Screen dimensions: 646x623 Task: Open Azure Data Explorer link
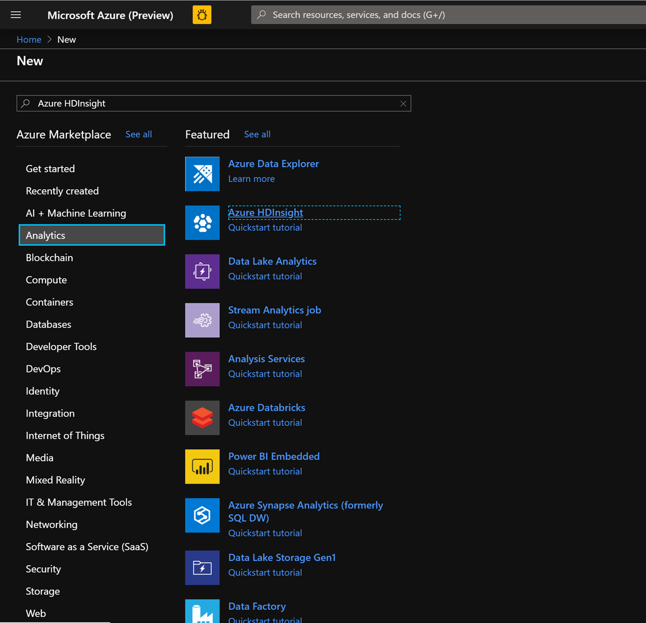[274, 164]
